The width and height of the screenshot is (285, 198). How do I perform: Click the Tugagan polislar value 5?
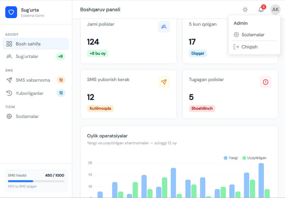[191, 97]
